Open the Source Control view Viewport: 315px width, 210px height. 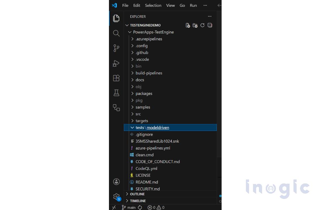(116, 48)
